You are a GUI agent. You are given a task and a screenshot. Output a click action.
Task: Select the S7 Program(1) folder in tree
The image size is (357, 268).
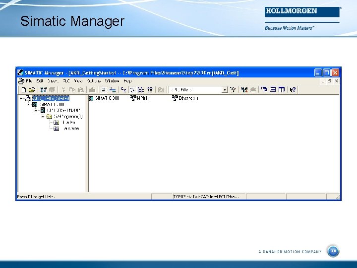pos(68,117)
